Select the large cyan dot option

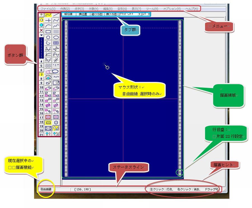point(41,25)
